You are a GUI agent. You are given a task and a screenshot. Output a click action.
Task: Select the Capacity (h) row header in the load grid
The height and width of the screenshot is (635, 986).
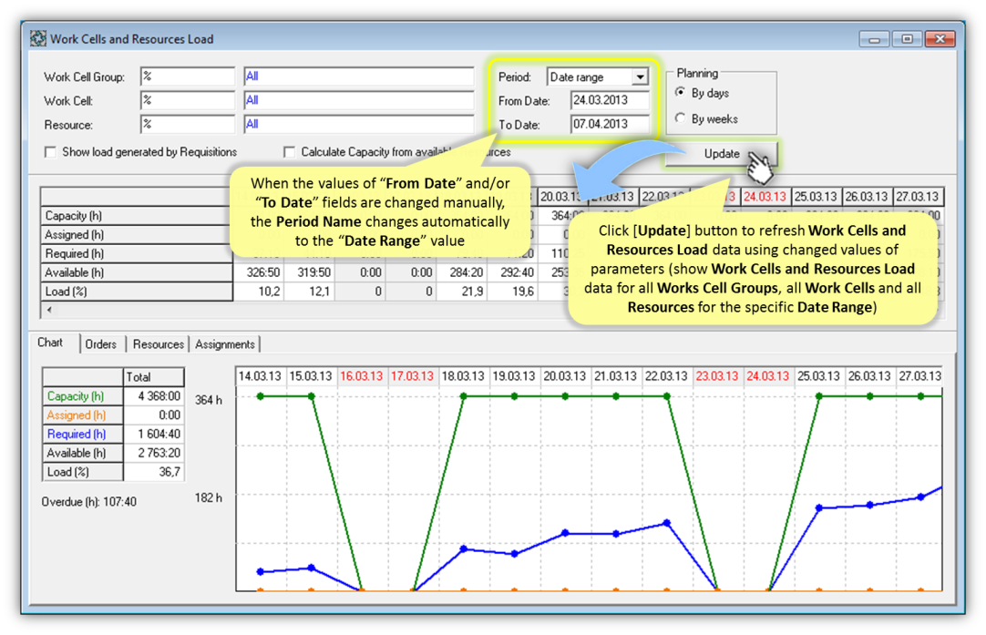tap(137, 216)
